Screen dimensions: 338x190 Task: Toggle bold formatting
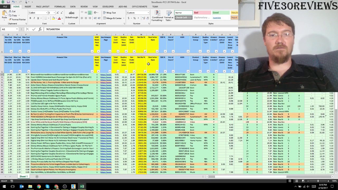click(x=30, y=18)
